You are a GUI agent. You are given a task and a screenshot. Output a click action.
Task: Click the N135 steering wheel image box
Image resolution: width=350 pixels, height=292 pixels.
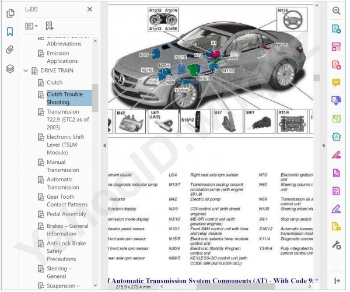pos(292,19)
